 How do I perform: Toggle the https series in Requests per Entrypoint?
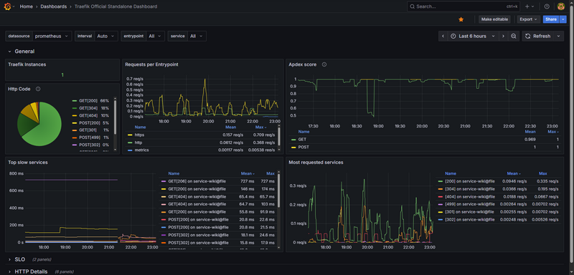point(140,135)
